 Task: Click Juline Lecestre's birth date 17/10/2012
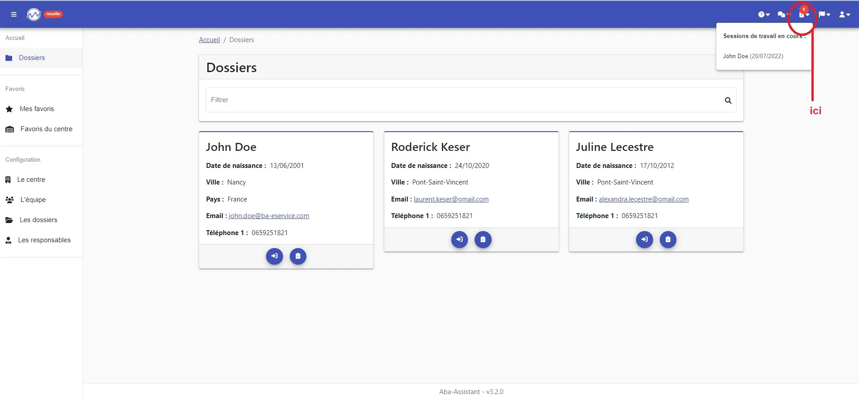(x=657, y=166)
